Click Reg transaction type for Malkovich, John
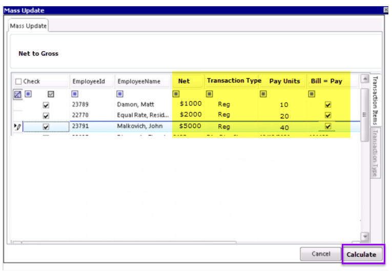The height and width of the screenshot is (272, 392). pyautogui.click(x=224, y=127)
